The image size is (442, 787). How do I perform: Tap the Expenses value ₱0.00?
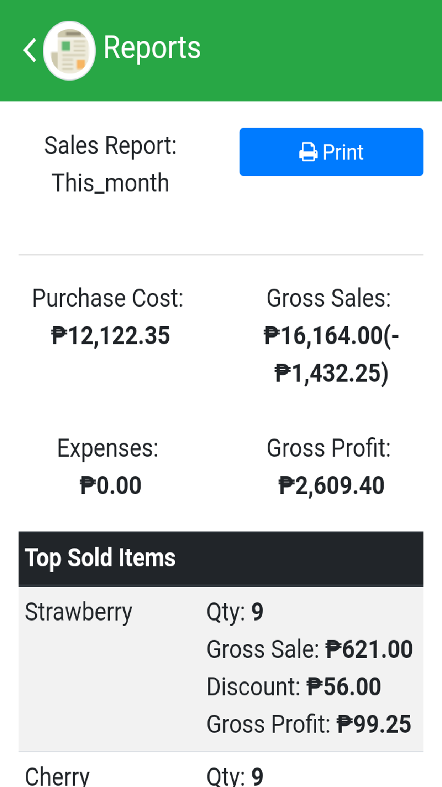coord(110,485)
